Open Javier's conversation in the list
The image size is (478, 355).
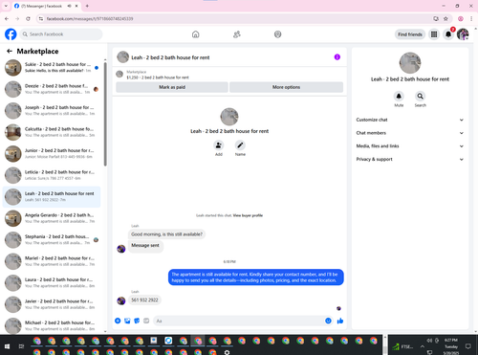click(52, 304)
